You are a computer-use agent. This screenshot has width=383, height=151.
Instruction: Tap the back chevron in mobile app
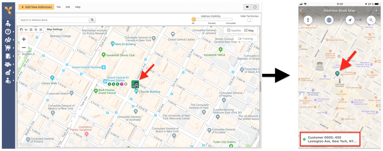(x=302, y=11)
